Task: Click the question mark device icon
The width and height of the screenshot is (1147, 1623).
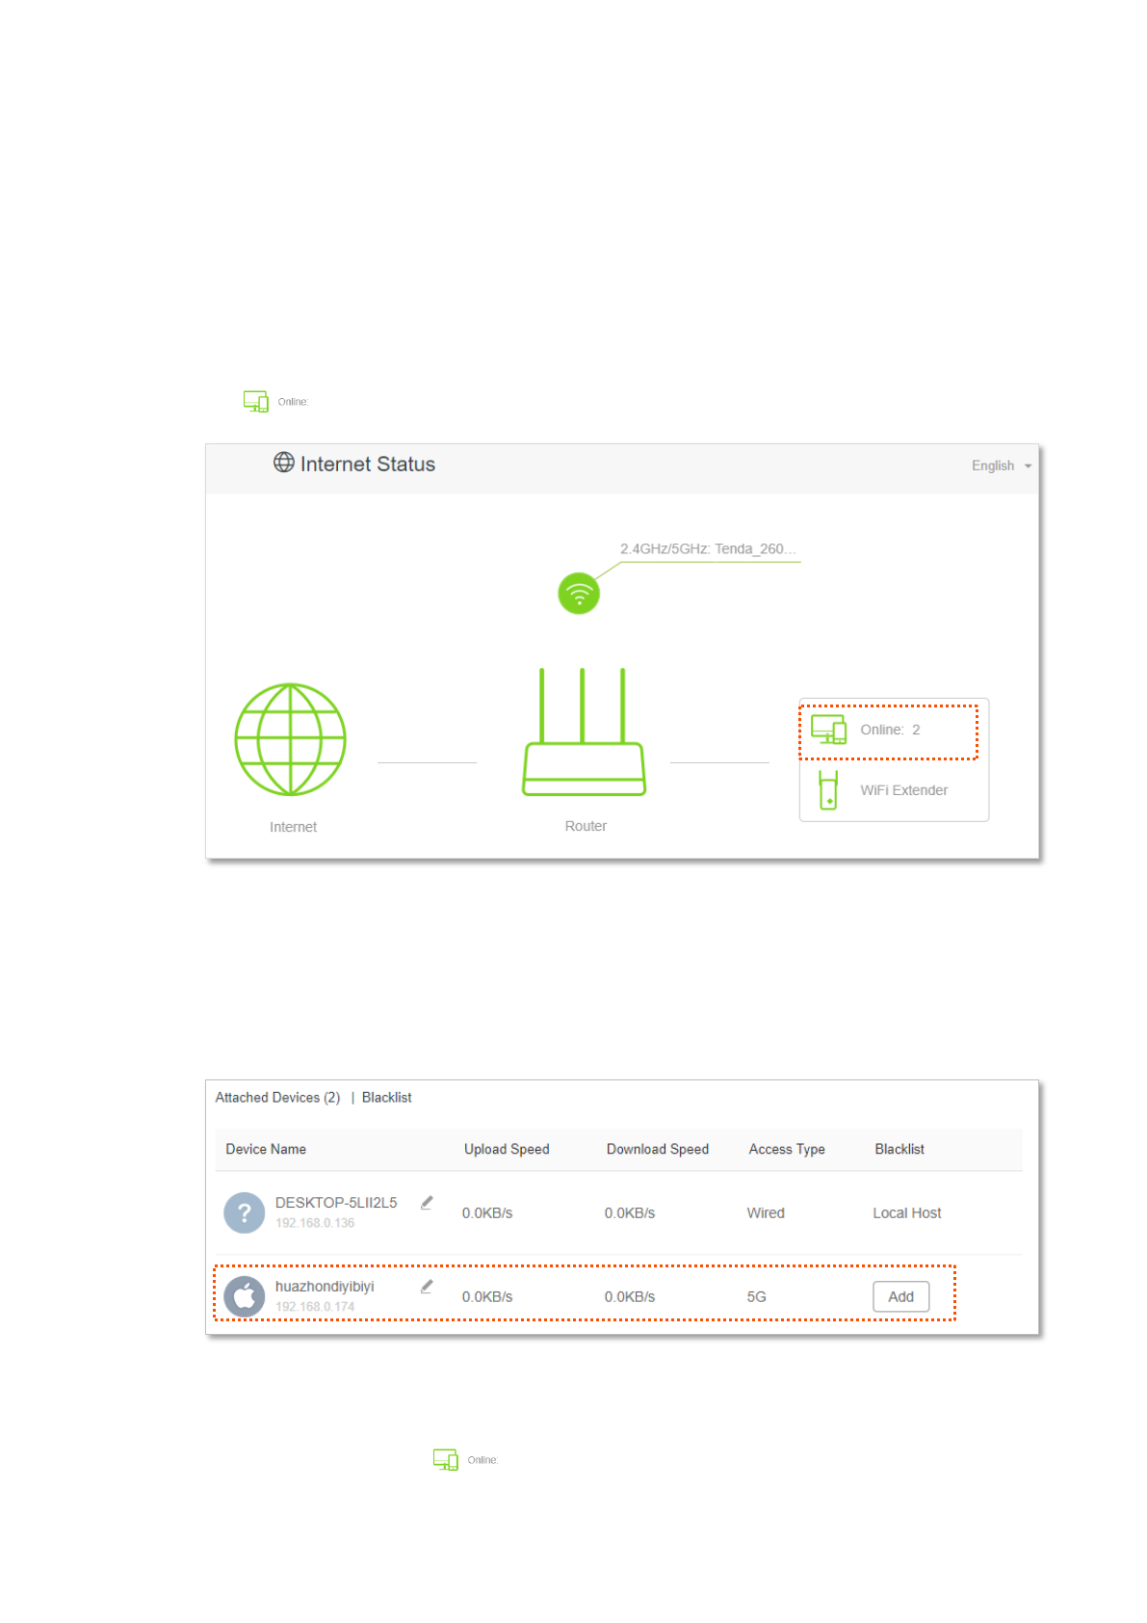Action: click(245, 1213)
